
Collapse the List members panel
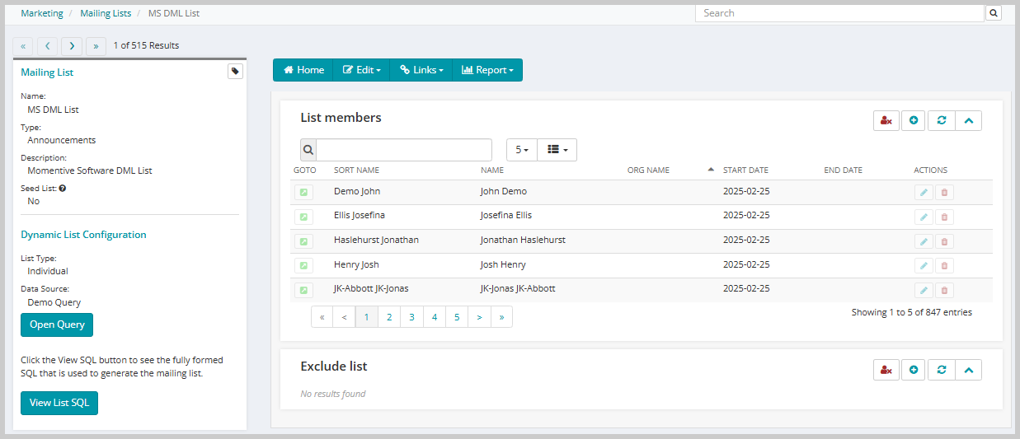(x=968, y=120)
